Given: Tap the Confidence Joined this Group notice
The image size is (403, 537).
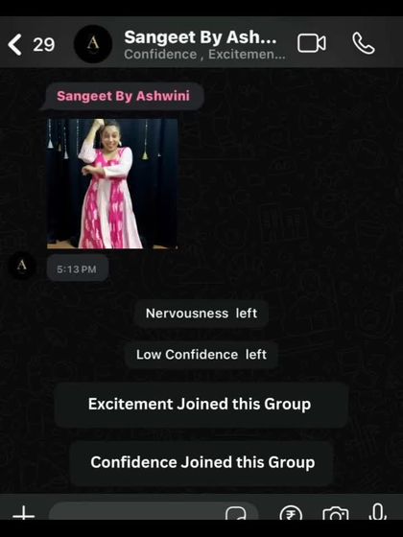Looking at the screenshot, I should tap(201, 462).
